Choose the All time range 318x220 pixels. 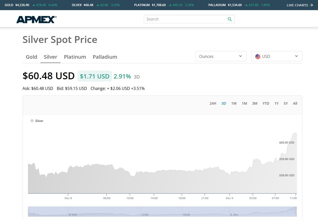click(x=295, y=103)
